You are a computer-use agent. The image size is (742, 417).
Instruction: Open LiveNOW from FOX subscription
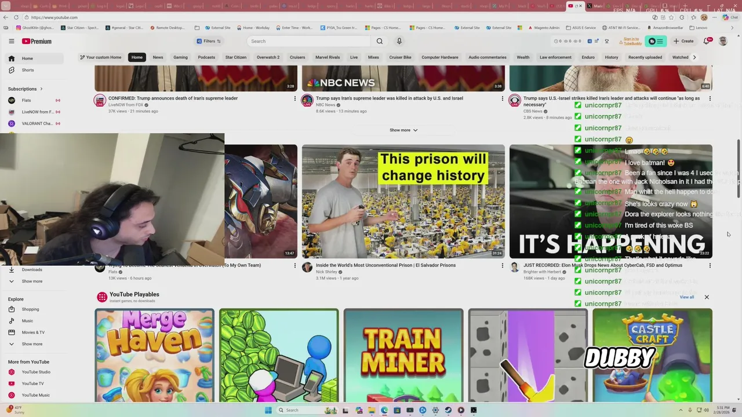pos(33,112)
